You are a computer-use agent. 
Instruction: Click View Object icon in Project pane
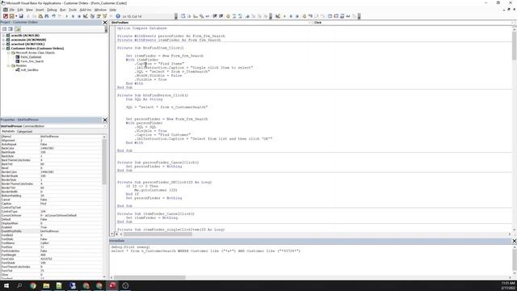pyautogui.click(x=11, y=29)
